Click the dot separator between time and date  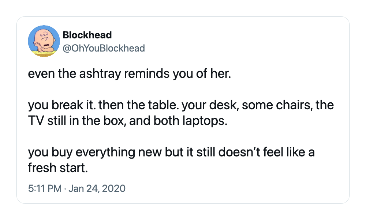click(65, 188)
